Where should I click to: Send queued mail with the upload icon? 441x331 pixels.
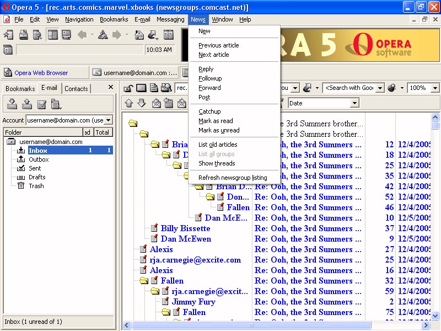pos(26,104)
